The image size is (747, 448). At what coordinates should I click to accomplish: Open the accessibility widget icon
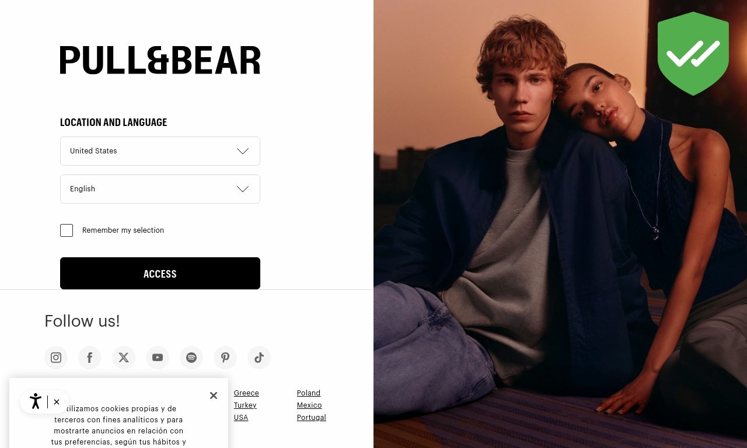pos(35,401)
